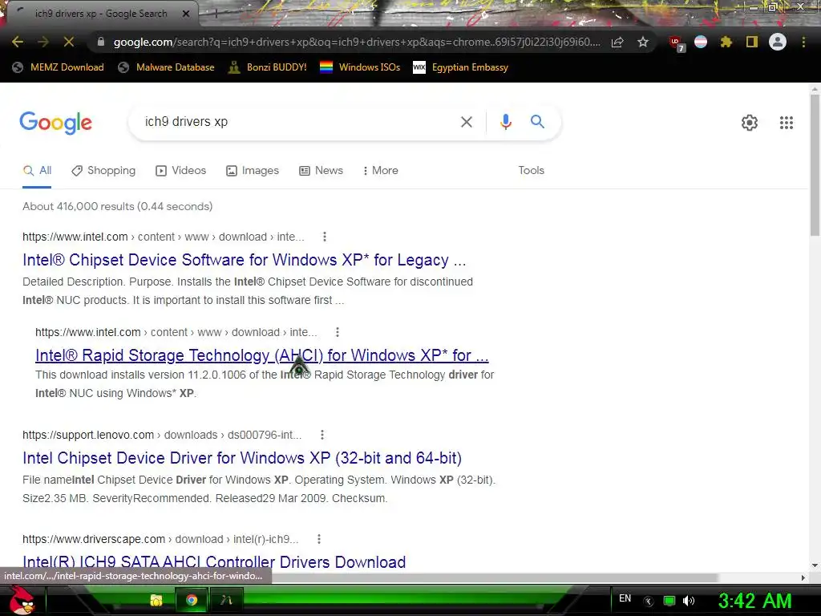
Task: Open Intel Chipset Device Software result
Action: 244,260
